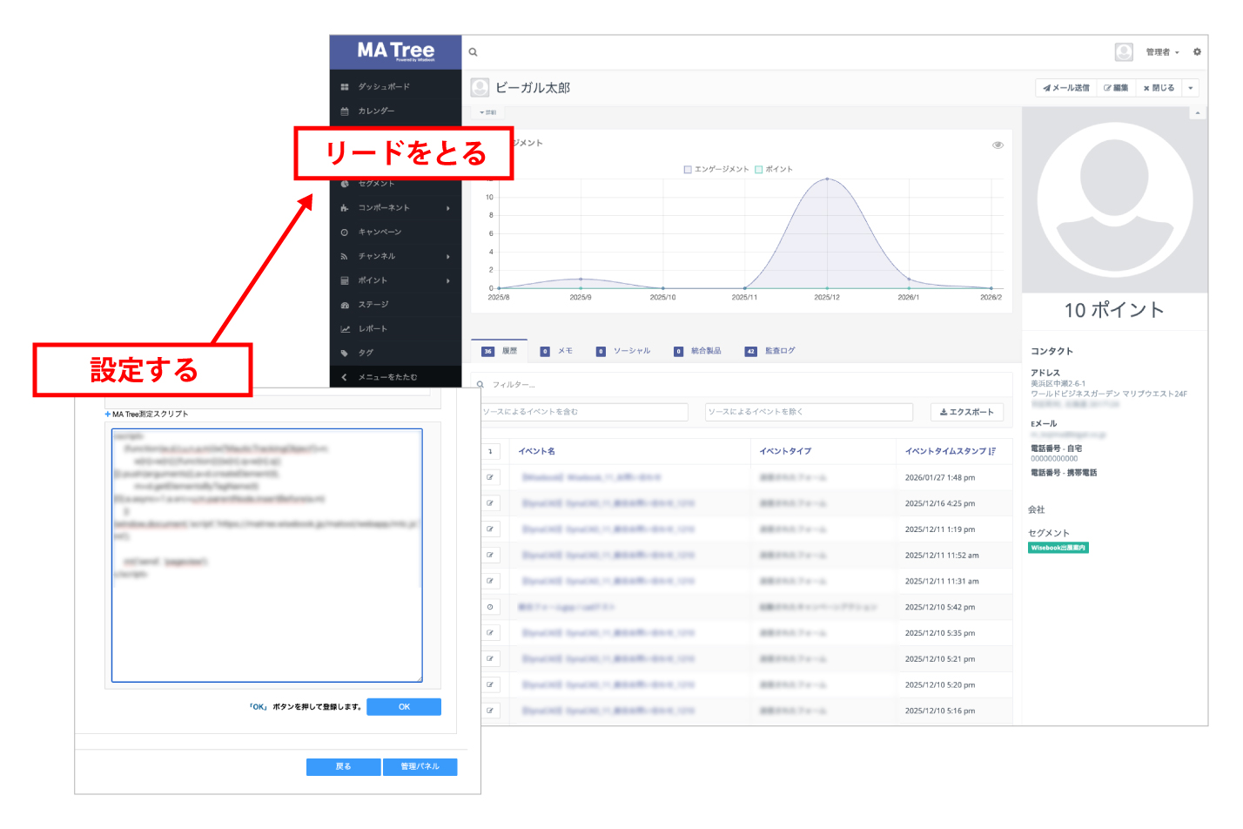Open the ステージ sidebar entry

[373, 305]
